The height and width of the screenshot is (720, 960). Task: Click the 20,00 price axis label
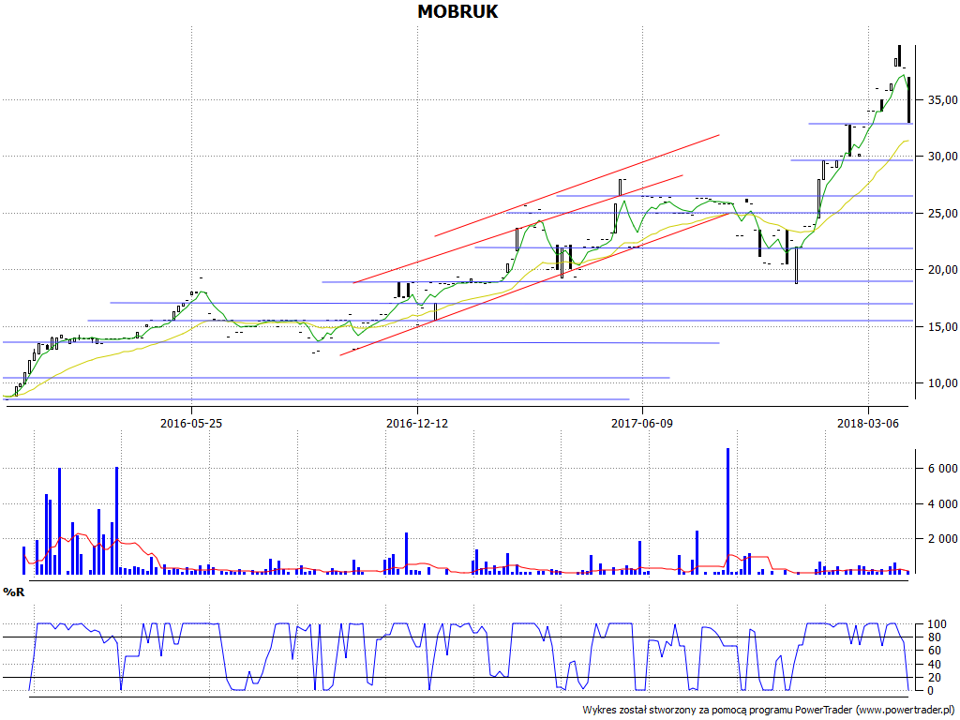click(x=942, y=269)
